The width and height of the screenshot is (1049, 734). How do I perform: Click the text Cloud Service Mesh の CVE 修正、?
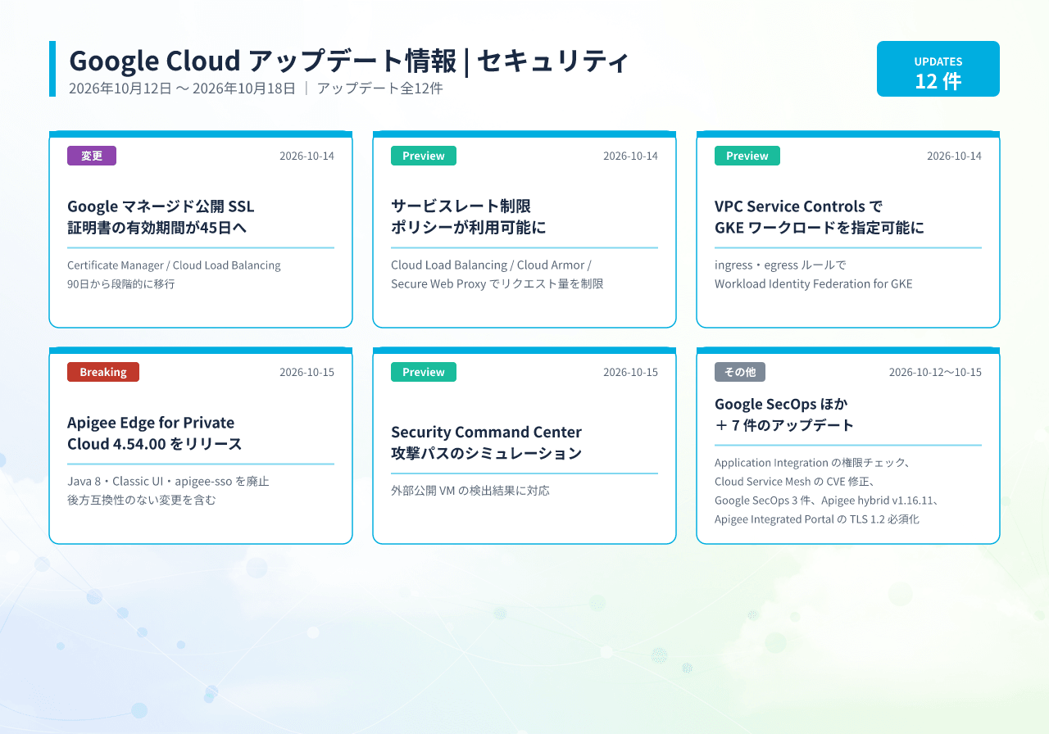[x=795, y=482]
